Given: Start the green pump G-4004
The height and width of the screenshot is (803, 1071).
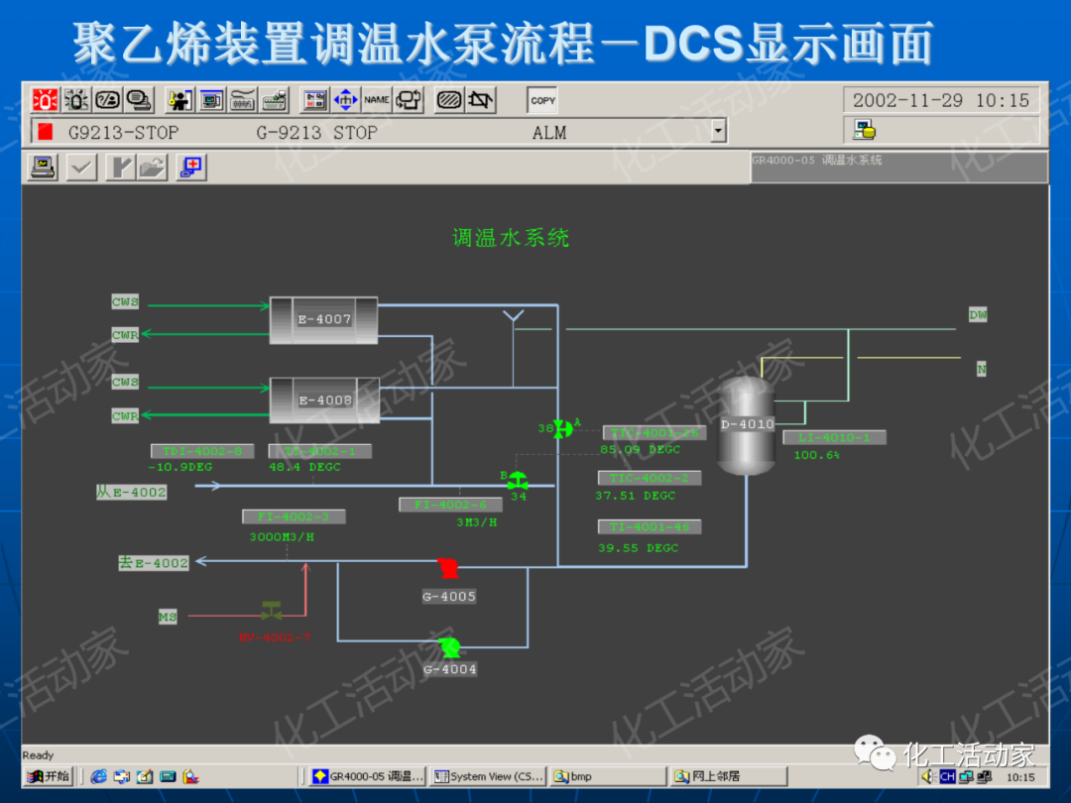Looking at the screenshot, I should click(x=449, y=649).
